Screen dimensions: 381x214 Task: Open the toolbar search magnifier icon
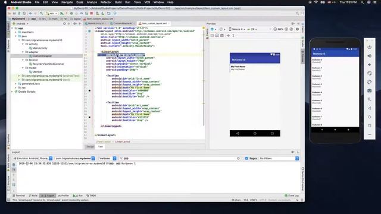(297, 13)
